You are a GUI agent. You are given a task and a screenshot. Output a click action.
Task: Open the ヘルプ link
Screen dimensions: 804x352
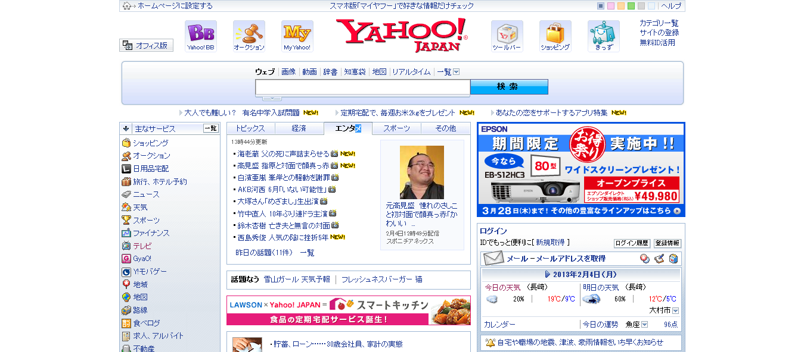[x=671, y=6]
